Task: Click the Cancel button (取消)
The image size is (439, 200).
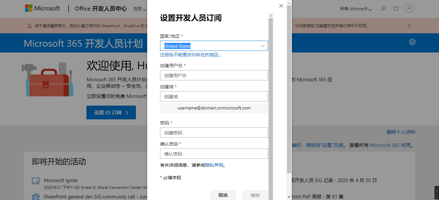Action: [x=223, y=195]
